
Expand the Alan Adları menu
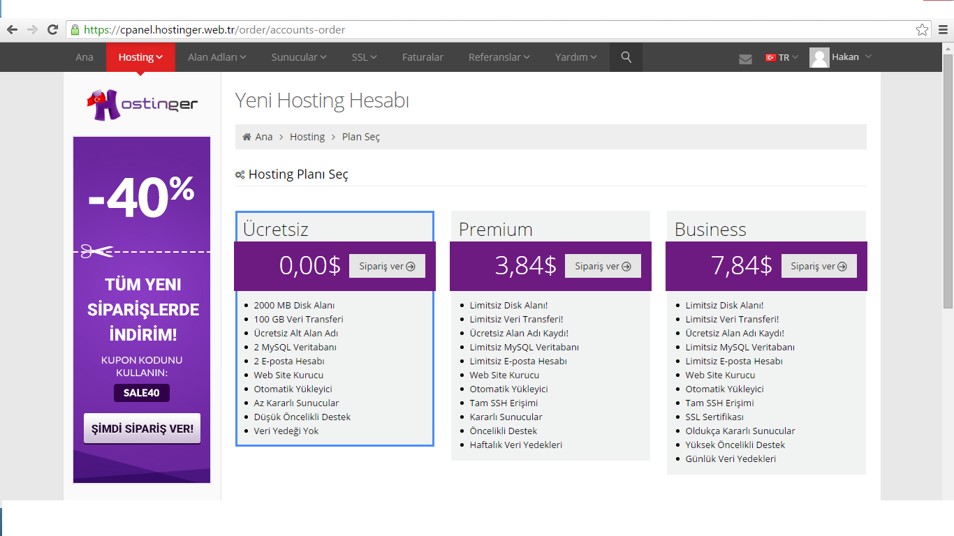coord(217,57)
